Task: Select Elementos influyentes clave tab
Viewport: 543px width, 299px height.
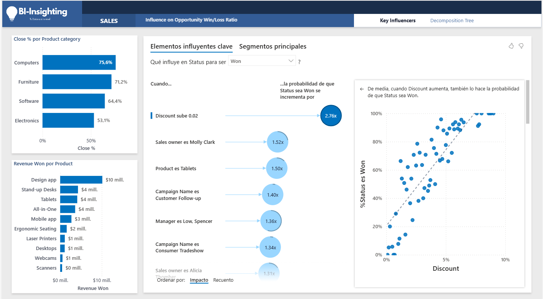Action: 191,47
